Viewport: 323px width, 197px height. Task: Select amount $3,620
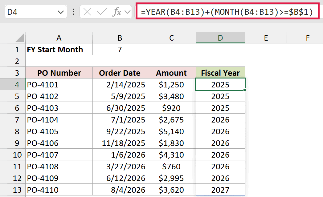click(171, 190)
